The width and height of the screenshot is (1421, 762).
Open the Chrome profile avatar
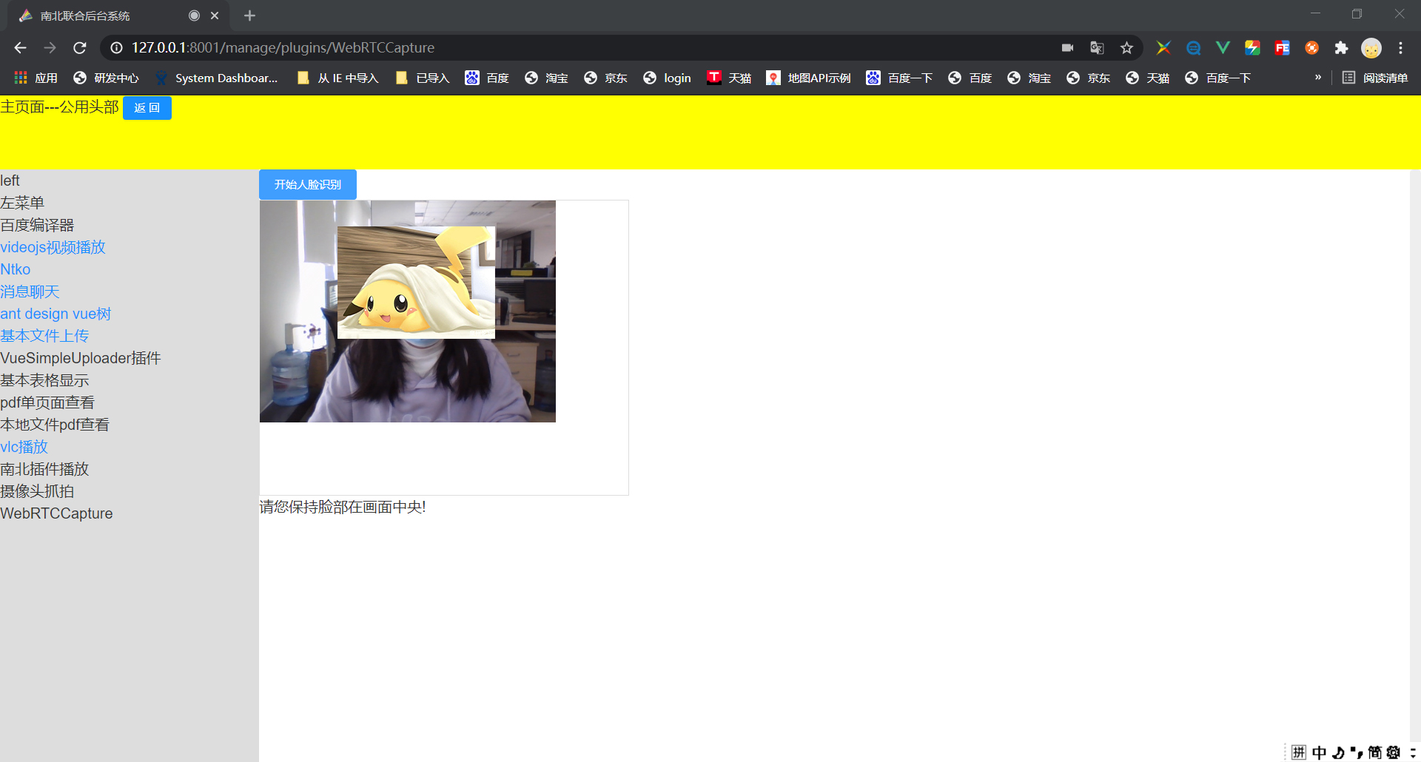click(x=1371, y=48)
